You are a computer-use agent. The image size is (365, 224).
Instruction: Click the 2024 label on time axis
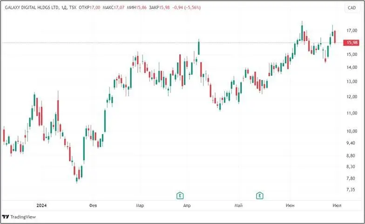pos(41,205)
